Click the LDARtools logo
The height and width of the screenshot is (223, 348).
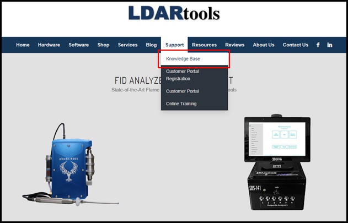coord(174,14)
